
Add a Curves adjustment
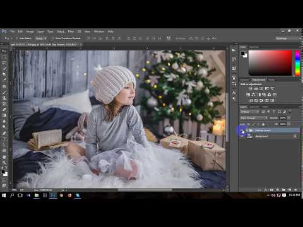click(261, 88)
